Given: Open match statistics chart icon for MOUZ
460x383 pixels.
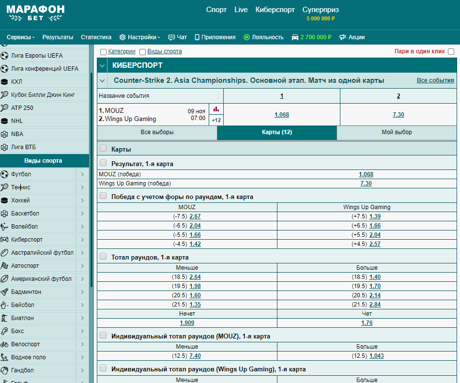Looking at the screenshot, I should point(216,109).
